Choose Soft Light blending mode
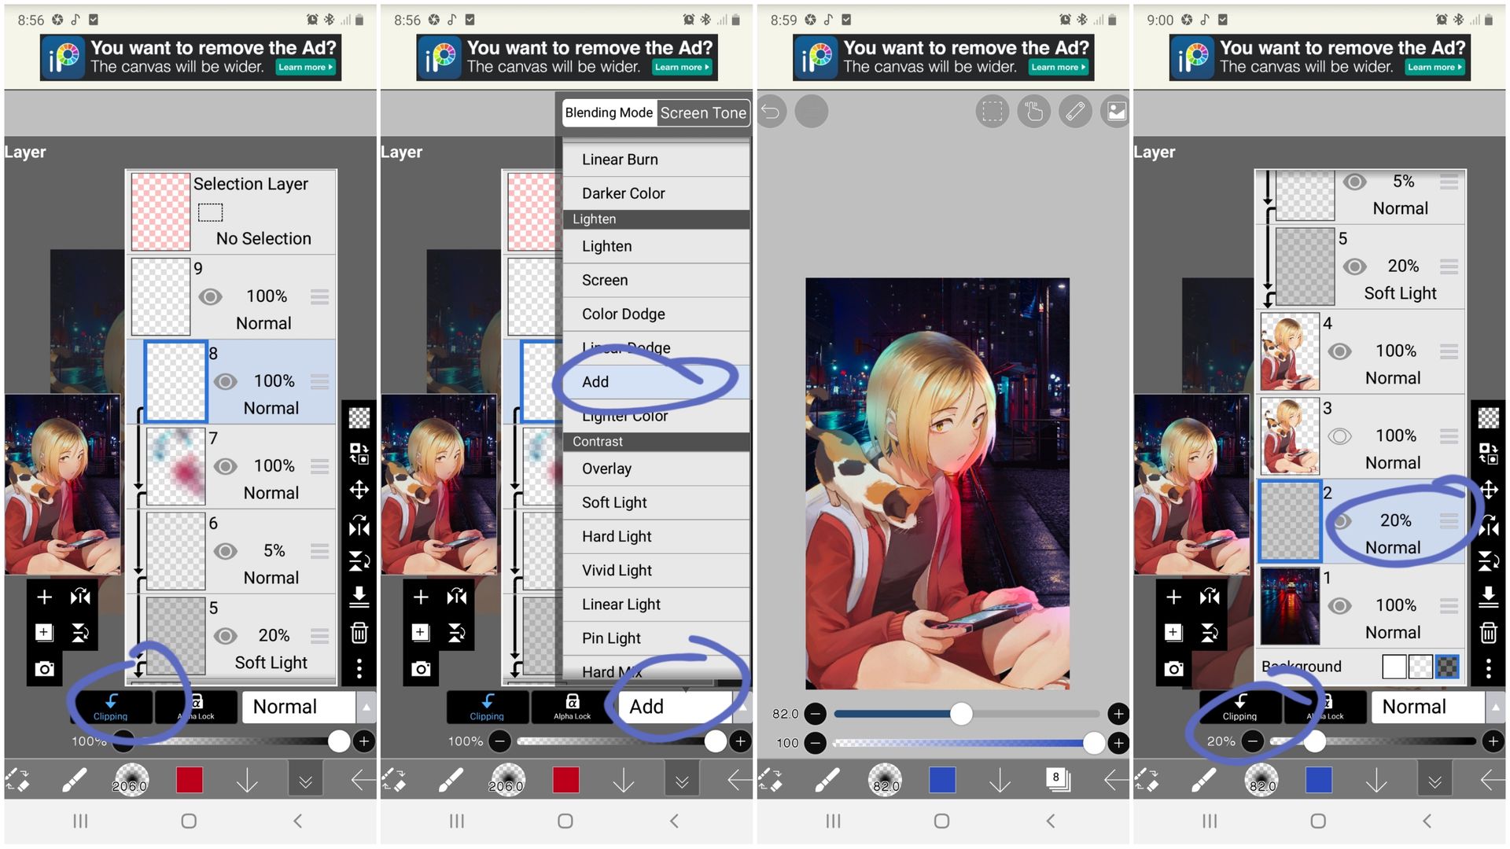The height and width of the screenshot is (849, 1510). tap(656, 502)
